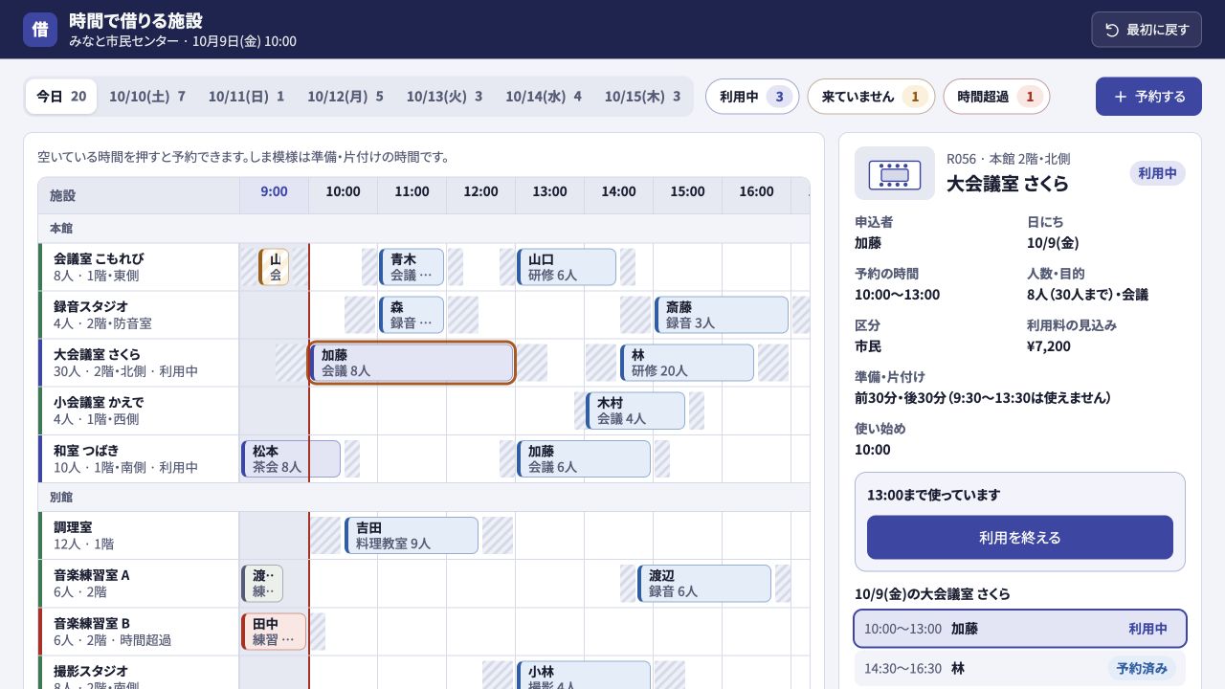Open 木村 会議 4人 booking
This screenshot has height=689, width=1225.
pos(635,411)
